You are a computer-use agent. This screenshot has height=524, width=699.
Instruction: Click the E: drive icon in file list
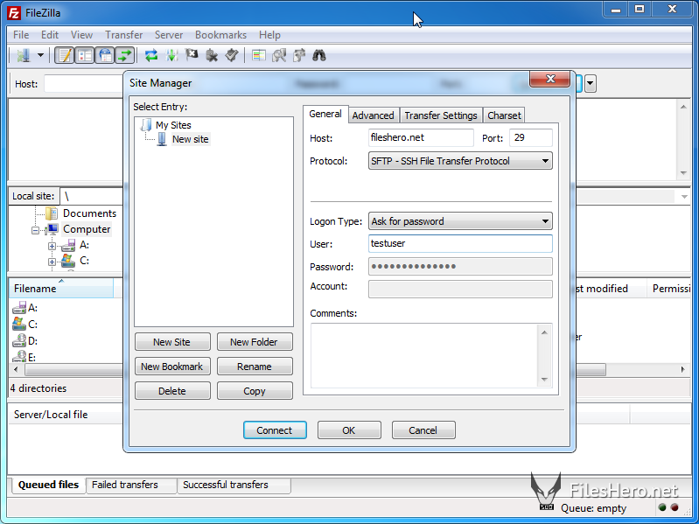click(x=19, y=356)
